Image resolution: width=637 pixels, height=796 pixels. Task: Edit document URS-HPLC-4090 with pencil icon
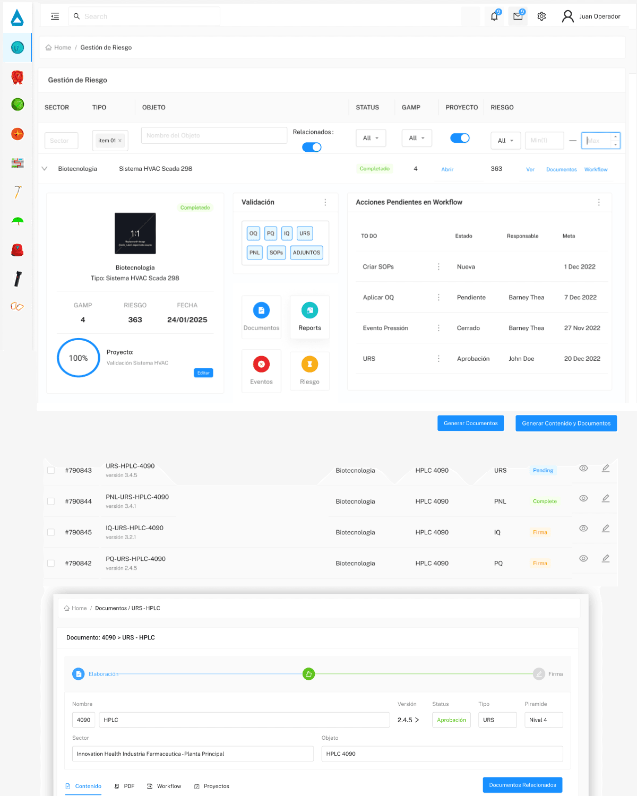click(605, 469)
